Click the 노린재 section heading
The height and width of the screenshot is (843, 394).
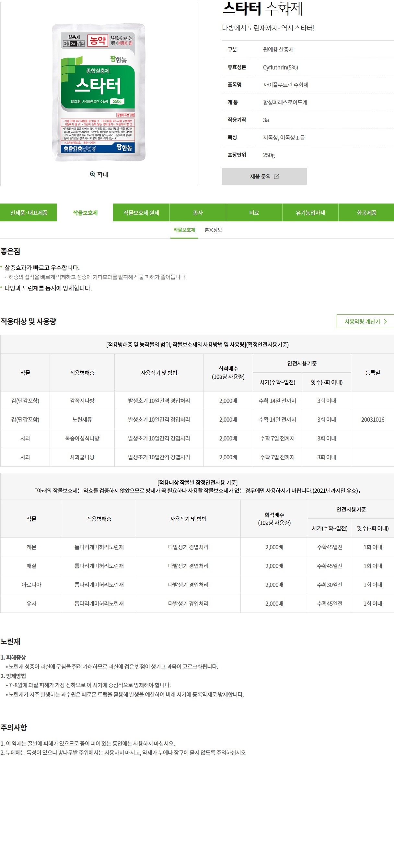10,641
